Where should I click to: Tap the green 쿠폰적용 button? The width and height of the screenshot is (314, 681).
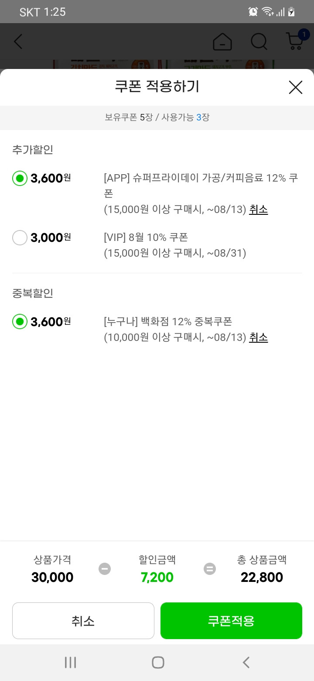click(x=231, y=621)
